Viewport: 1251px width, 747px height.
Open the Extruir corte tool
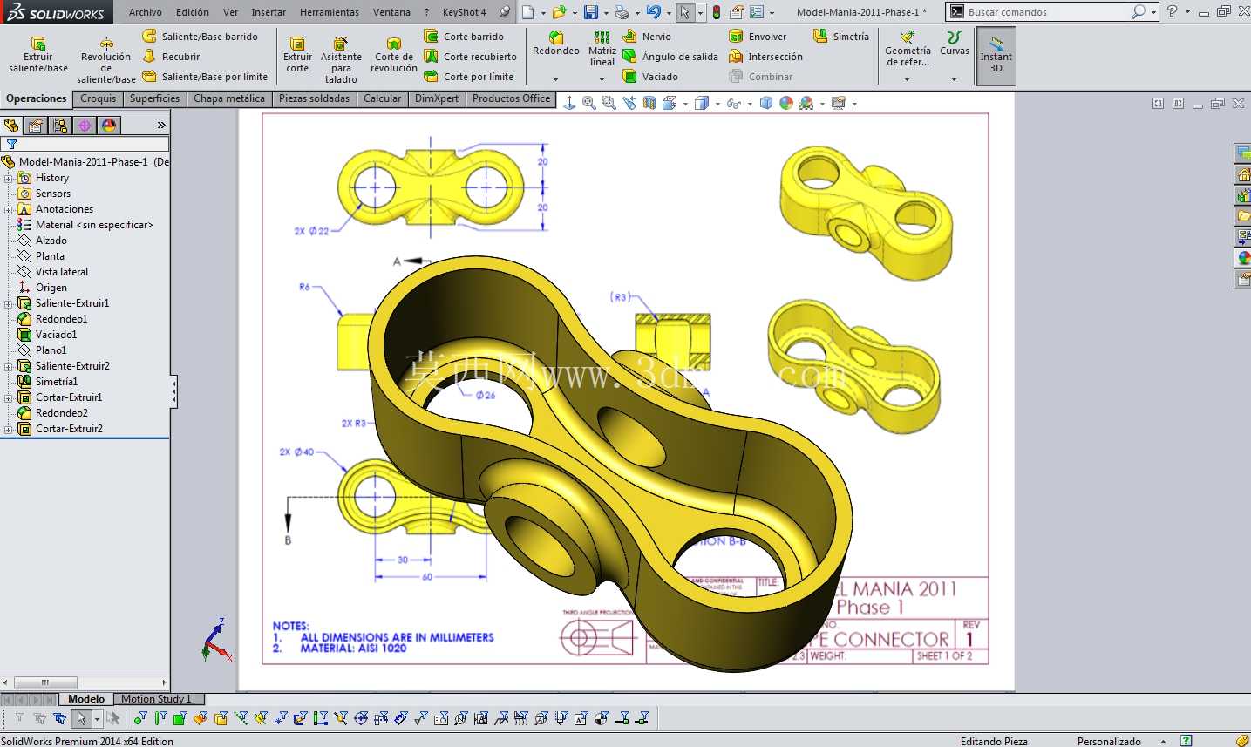tap(297, 55)
